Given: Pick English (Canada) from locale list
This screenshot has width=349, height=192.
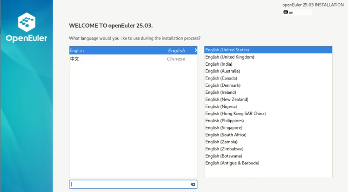Looking at the screenshot, I should 268,78.
